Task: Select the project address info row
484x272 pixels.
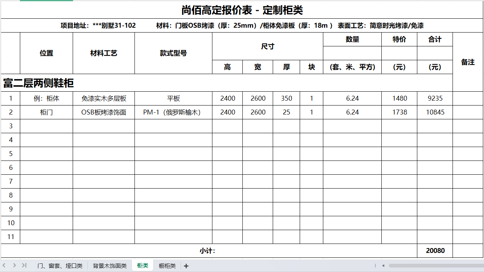Action: coord(242,26)
